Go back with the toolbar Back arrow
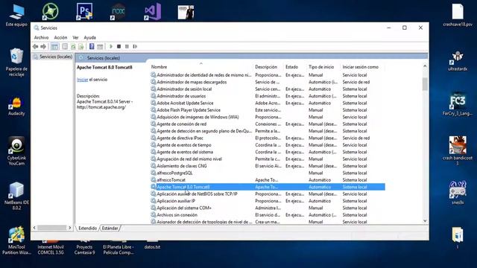 point(35,46)
